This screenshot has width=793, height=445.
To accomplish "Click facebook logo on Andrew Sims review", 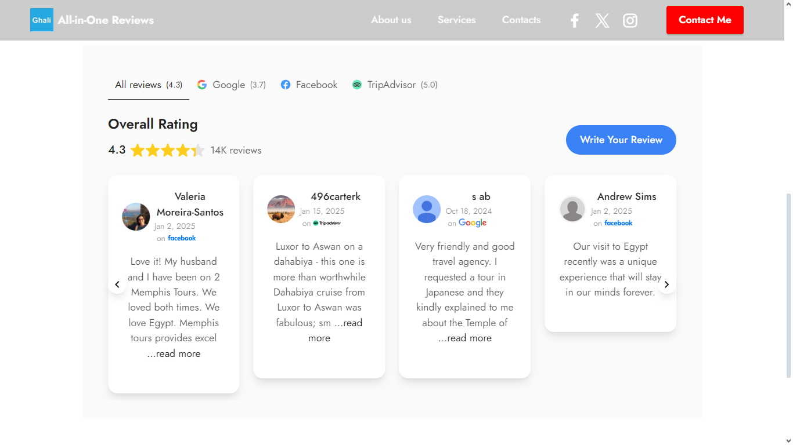I will tap(618, 223).
